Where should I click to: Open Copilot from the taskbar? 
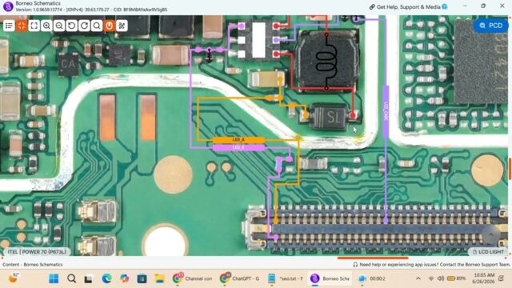(125, 278)
